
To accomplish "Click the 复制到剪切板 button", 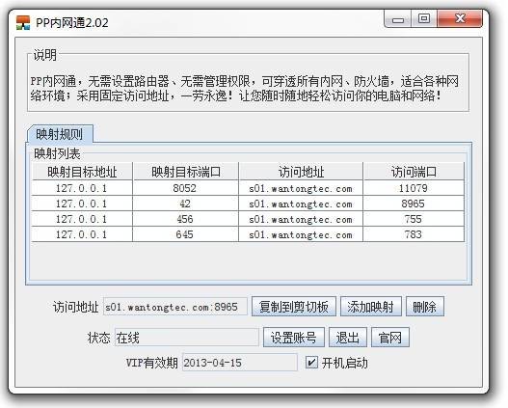I will click(x=294, y=307).
